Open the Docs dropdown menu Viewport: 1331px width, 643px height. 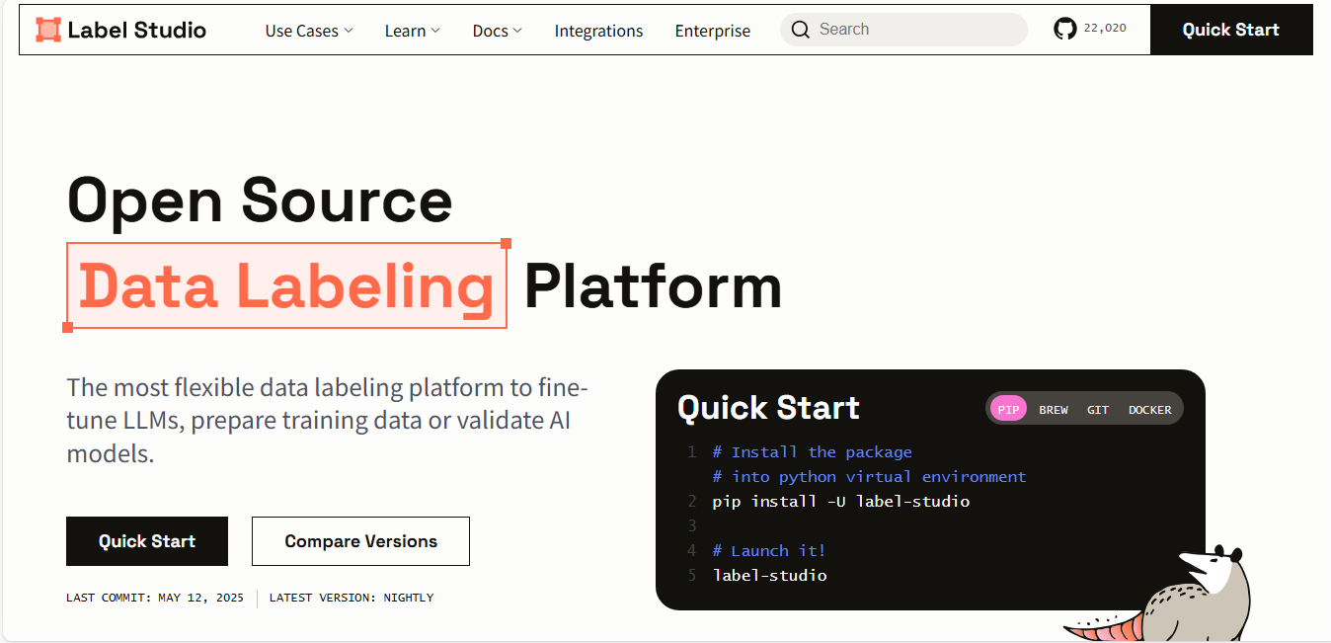tap(497, 31)
